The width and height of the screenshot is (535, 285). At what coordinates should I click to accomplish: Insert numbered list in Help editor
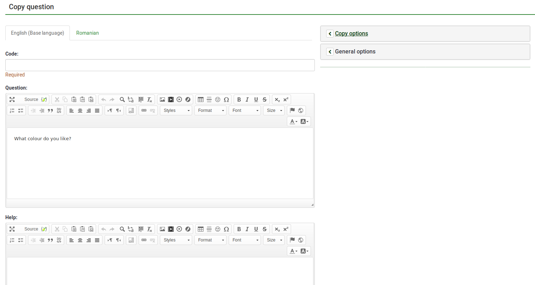point(12,240)
